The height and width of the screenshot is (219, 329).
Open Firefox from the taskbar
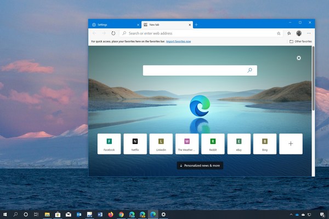coord(111,214)
